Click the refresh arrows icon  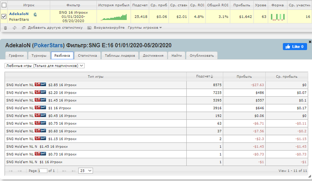(15, 28)
